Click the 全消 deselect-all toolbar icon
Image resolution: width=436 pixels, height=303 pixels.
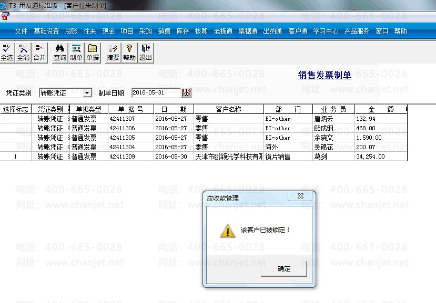(23, 53)
